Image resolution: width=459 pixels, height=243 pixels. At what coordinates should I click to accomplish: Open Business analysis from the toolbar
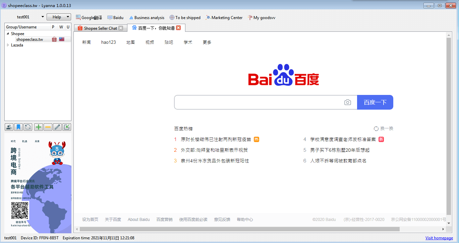[147, 18]
